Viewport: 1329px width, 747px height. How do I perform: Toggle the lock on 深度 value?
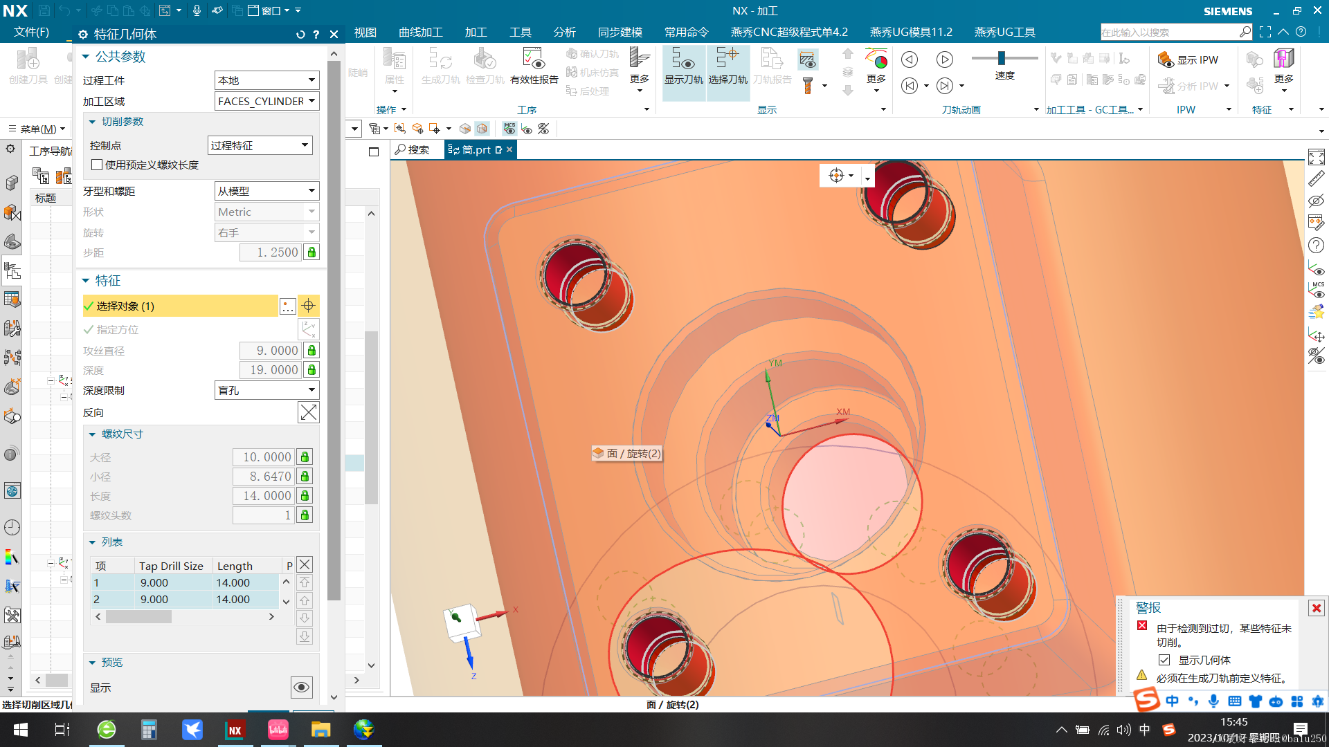[311, 370]
